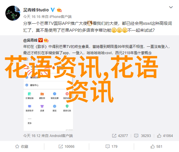Repost this post showing 10066 forwards
179x152 pixels.
66,146
